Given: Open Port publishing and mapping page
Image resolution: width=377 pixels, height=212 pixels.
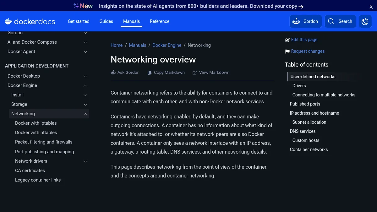Looking at the screenshot, I should [45, 152].
